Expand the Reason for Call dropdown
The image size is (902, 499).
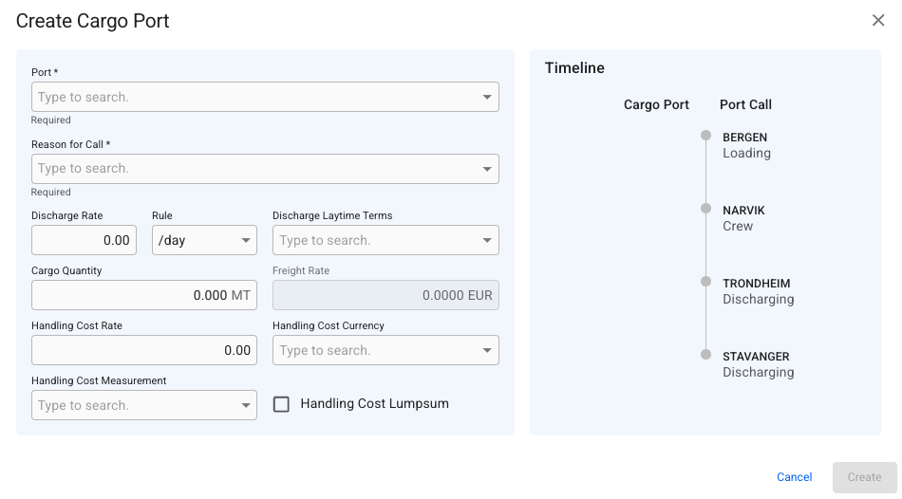tap(487, 169)
